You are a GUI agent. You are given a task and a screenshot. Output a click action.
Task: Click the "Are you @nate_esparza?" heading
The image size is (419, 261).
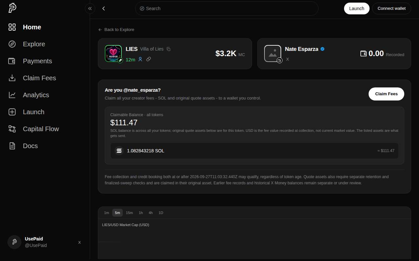(133, 90)
